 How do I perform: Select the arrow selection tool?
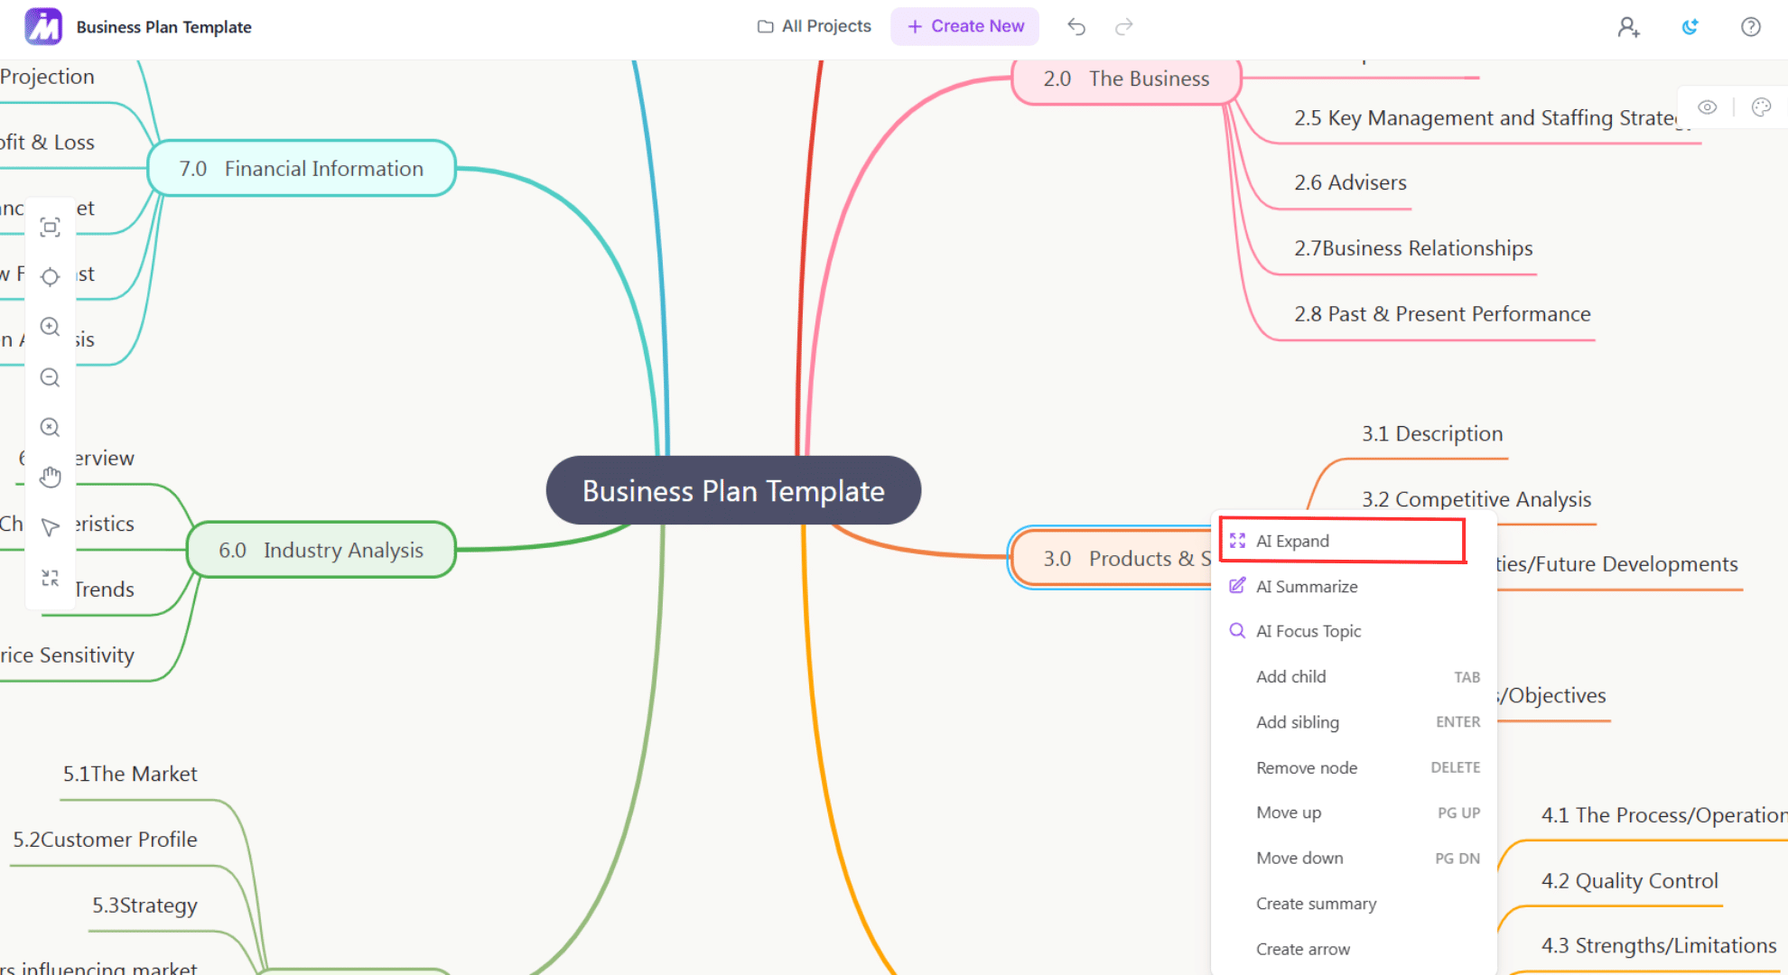(x=50, y=526)
